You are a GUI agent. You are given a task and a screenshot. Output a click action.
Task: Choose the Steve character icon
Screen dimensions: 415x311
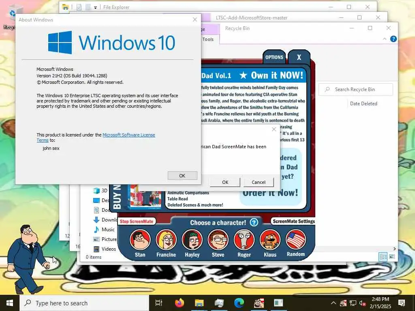[x=218, y=240]
